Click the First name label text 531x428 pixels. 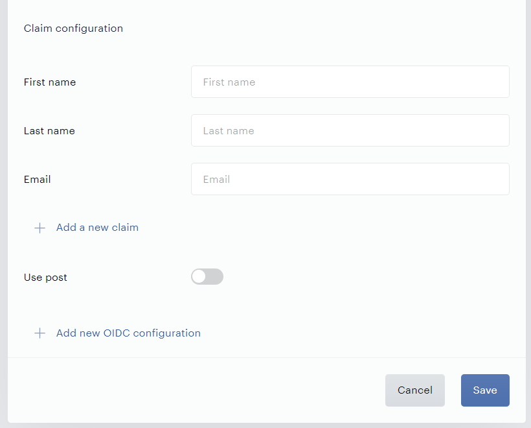tap(50, 82)
